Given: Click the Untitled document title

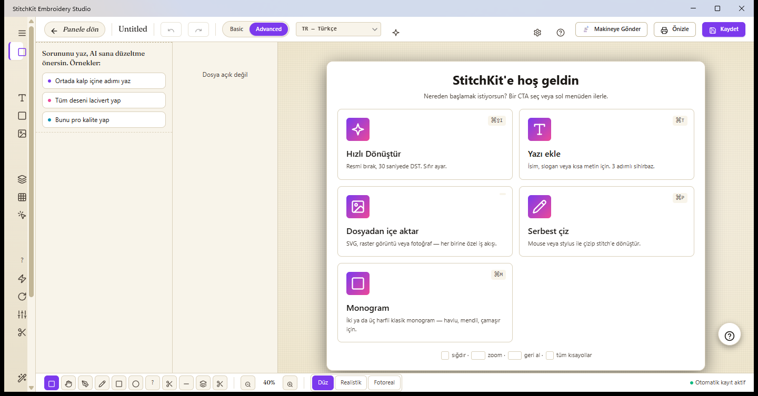Looking at the screenshot, I should pyautogui.click(x=133, y=29).
